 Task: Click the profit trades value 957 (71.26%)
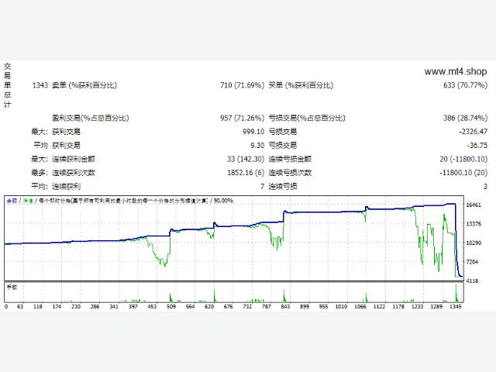tap(242, 118)
